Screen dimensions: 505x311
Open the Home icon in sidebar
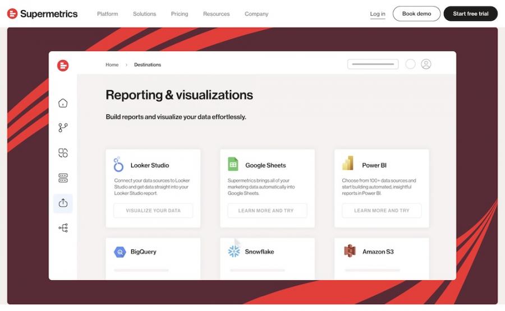pos(63,103)
